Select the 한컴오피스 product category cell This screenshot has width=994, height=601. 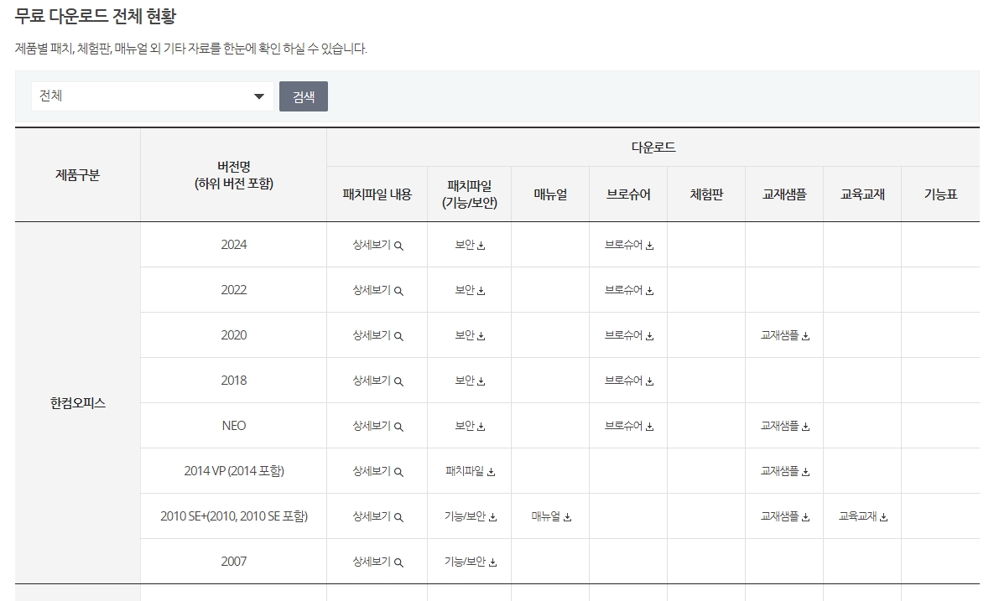[x=78, y=403]
